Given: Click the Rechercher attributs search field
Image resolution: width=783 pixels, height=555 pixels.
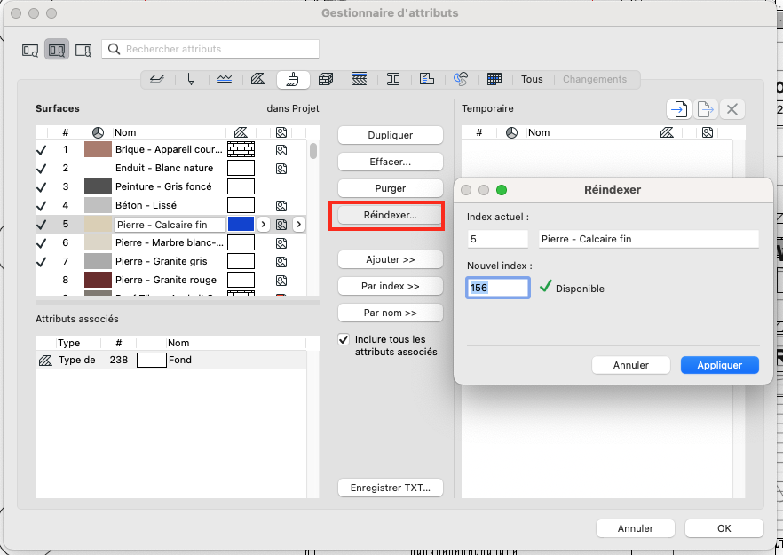Looking at the screenshot, I should (x=210, y=49).
